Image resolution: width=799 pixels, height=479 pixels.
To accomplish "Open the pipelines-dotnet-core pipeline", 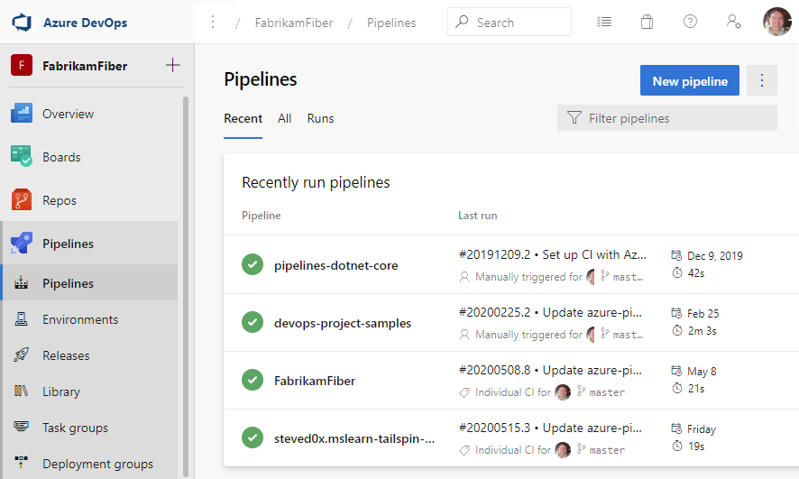I will coord(335,265).
